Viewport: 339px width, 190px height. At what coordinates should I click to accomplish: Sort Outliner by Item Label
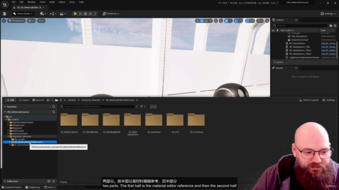287,31
